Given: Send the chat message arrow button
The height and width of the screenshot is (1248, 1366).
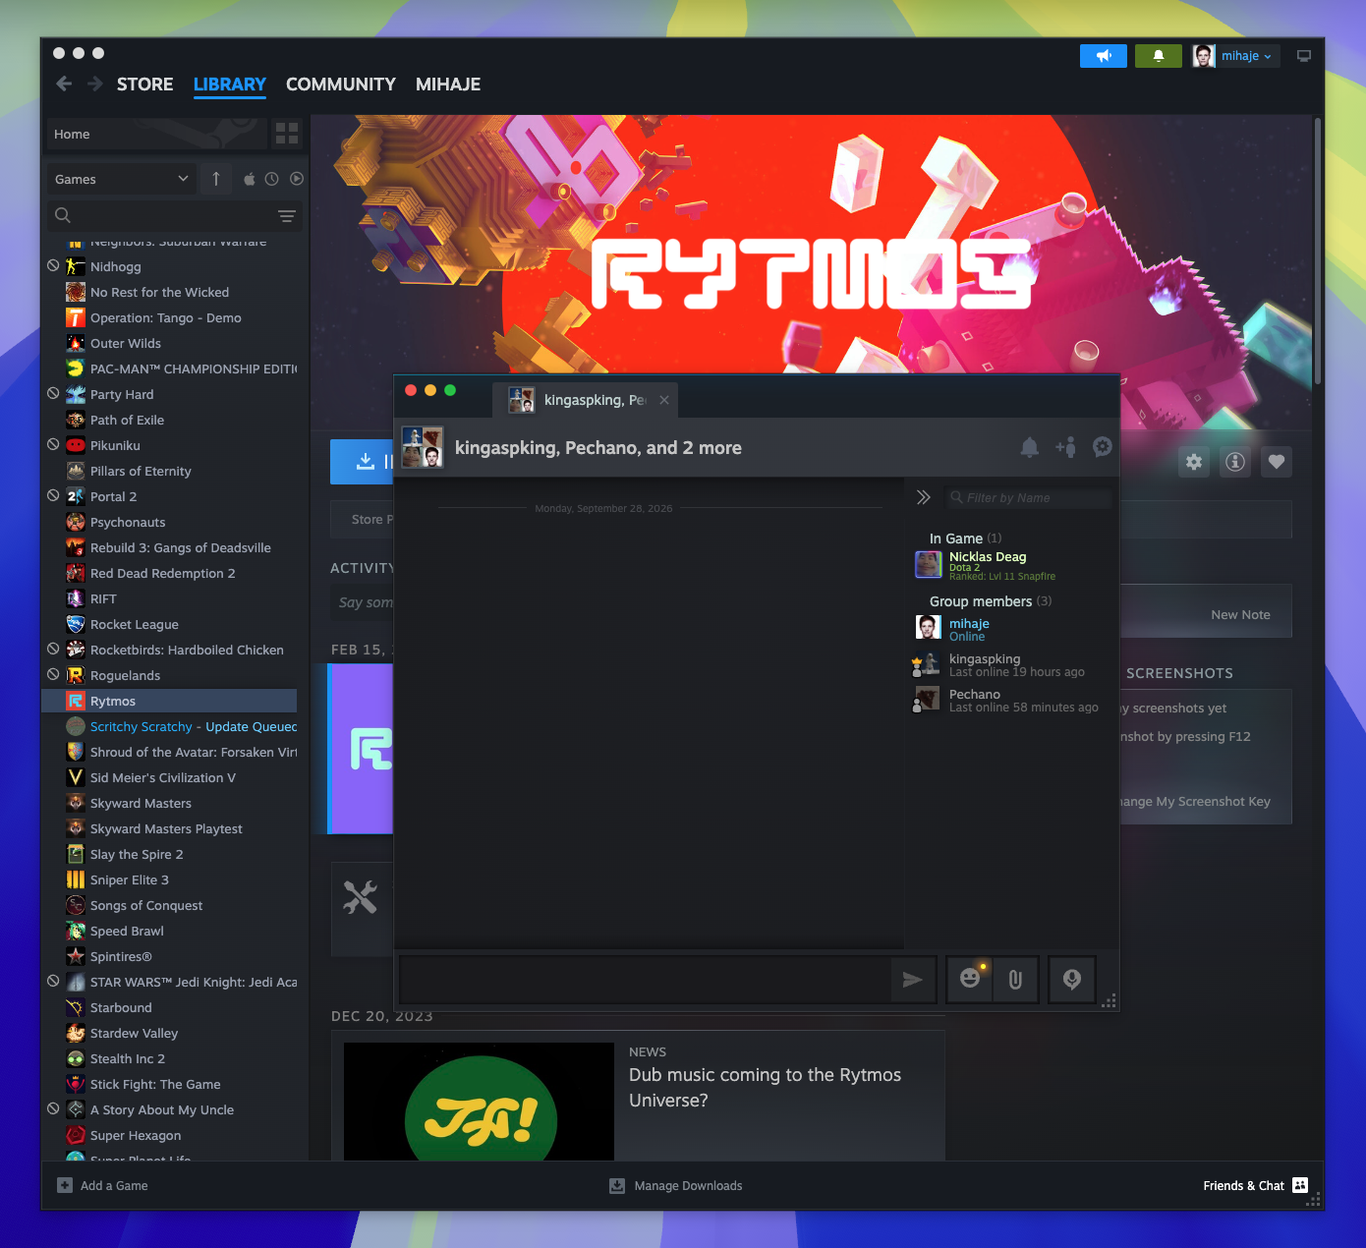Looking at the screenshot, I should pos(913,979).
